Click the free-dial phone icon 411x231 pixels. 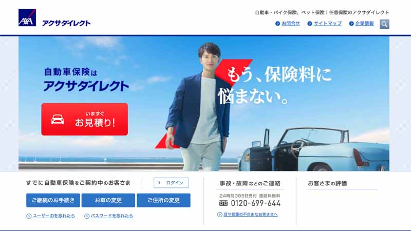[223, 203]
